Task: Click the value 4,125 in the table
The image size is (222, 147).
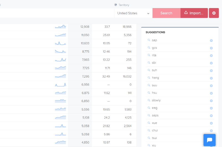Action: 128,118
